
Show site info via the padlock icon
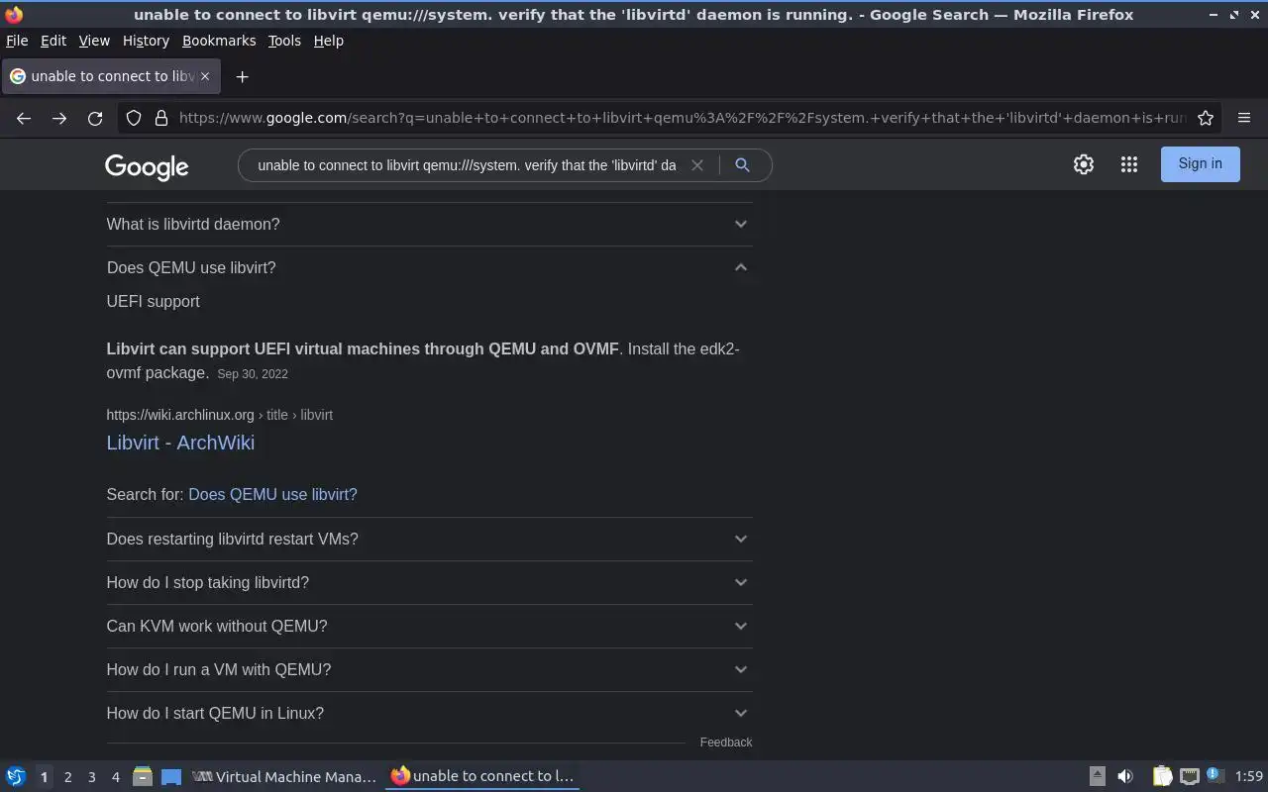click(x=161, y=118)
